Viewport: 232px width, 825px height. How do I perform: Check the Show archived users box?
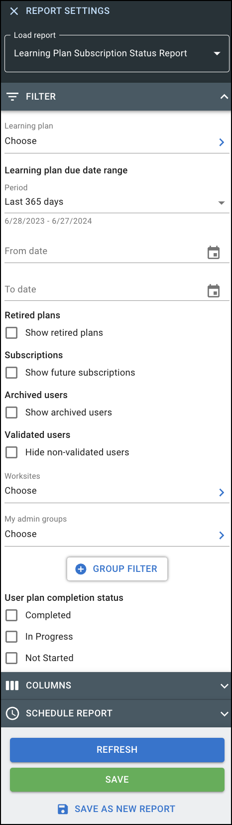tap(11, 412)
